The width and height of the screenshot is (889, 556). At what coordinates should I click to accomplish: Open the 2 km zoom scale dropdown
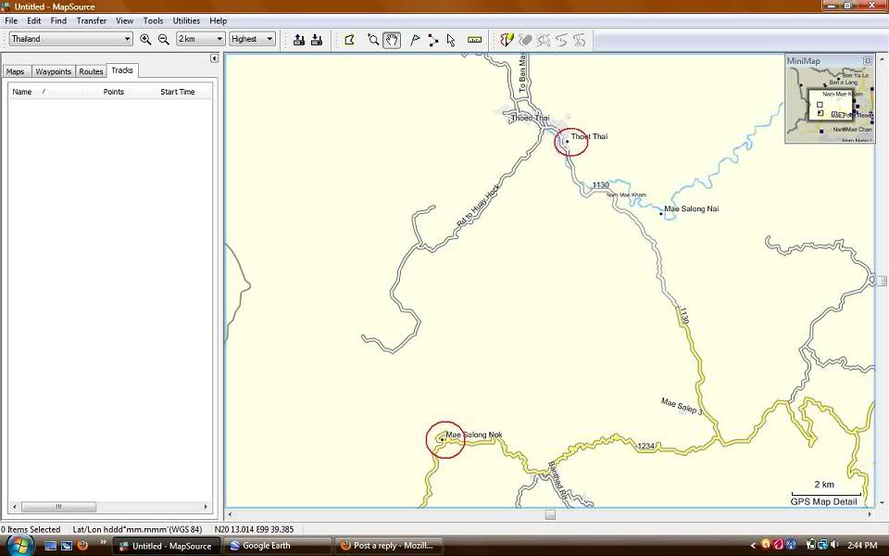coord(219,39)
